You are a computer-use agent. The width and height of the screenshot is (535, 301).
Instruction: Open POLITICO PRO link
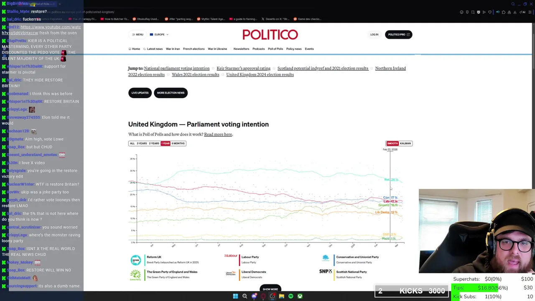pyautogui.click(x=398, y=34)
